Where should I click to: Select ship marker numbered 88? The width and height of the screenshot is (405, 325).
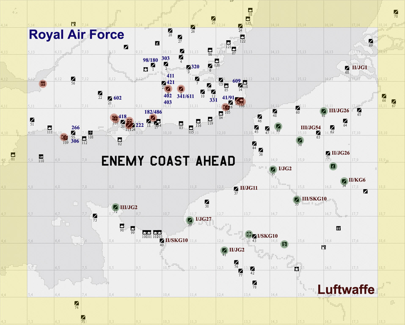click(x=250, y=10)
